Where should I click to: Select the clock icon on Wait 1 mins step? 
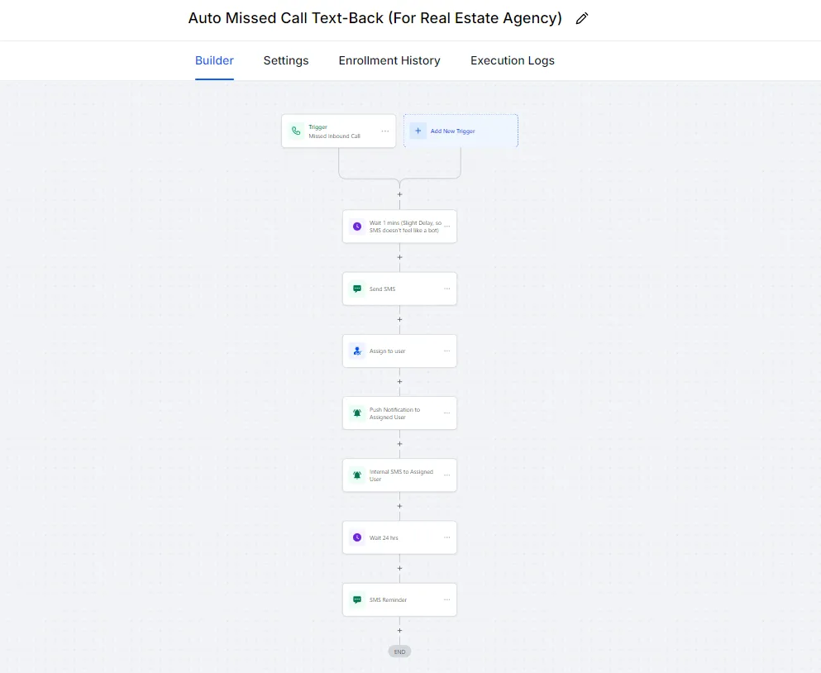tap(357, 227)
